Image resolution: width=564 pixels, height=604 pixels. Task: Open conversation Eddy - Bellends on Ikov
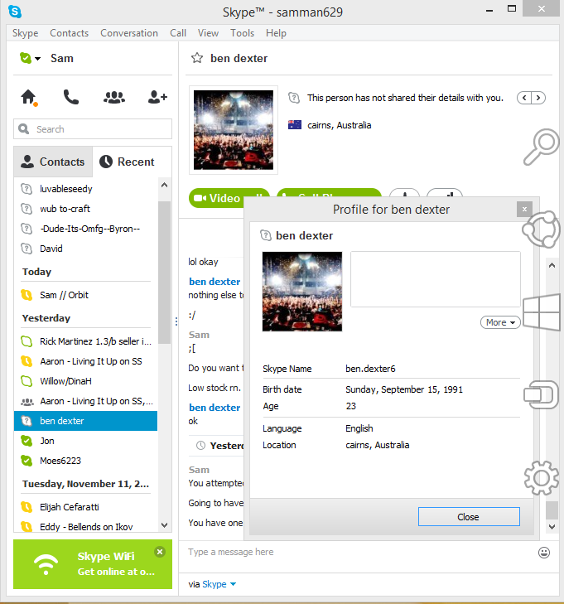point(85,527)
